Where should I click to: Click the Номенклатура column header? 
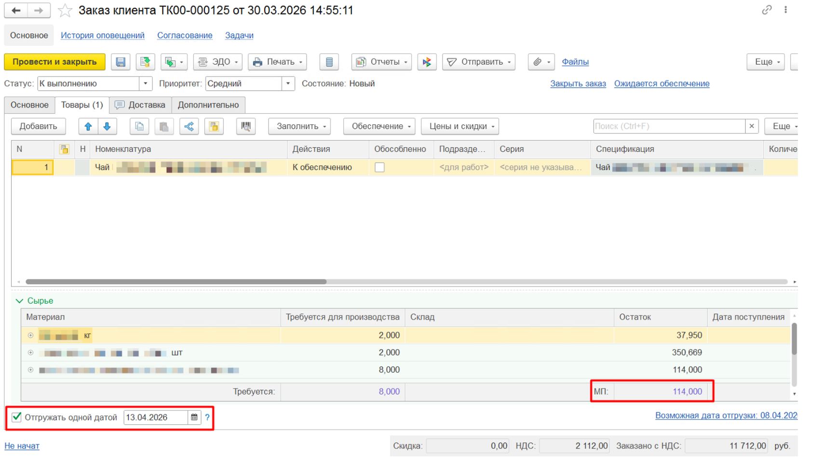[x=188, y=149]
